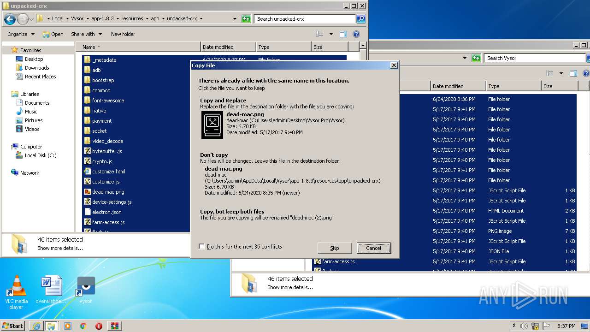Open Downloads in Favorites sidebar

[37, 68]
